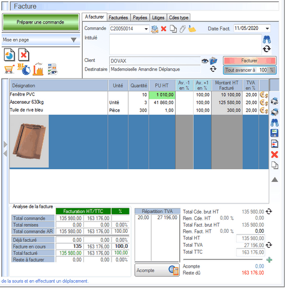Click the document with red X icon
Screen dimensions: 286x288
(23, 55)
